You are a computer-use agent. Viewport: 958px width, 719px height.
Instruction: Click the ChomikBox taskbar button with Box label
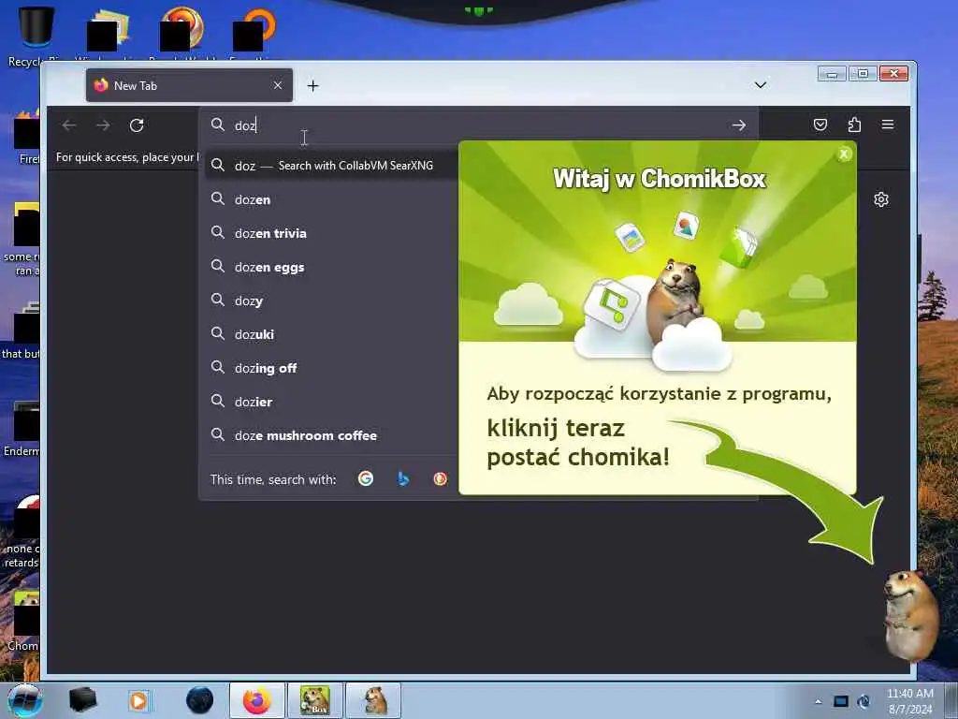tap(315, 700)
